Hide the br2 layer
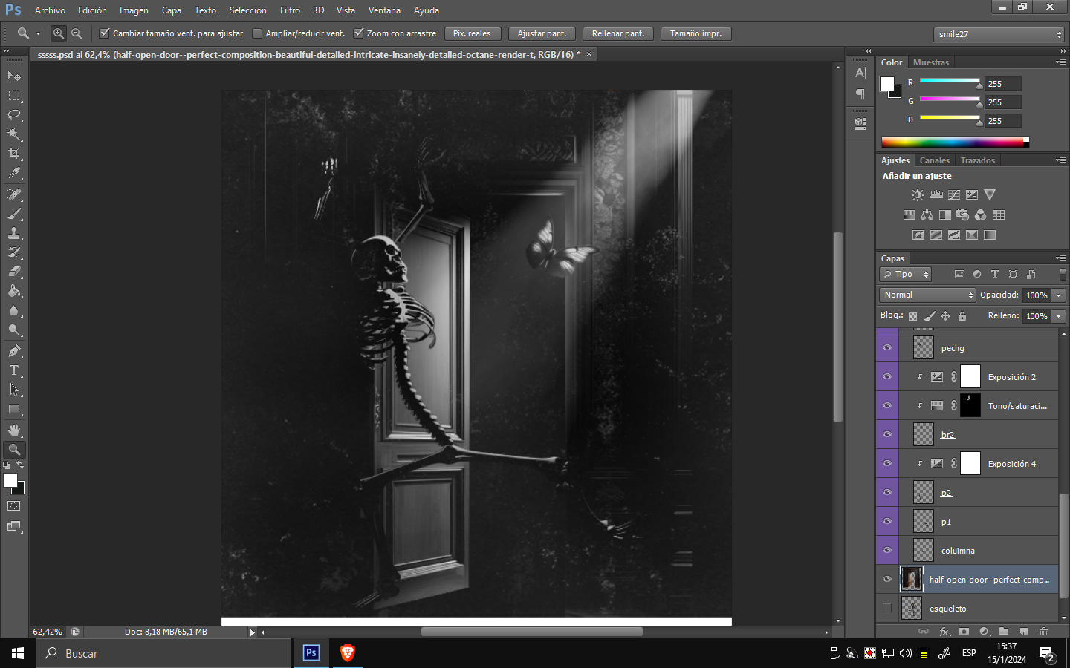 tap(887, 434)
